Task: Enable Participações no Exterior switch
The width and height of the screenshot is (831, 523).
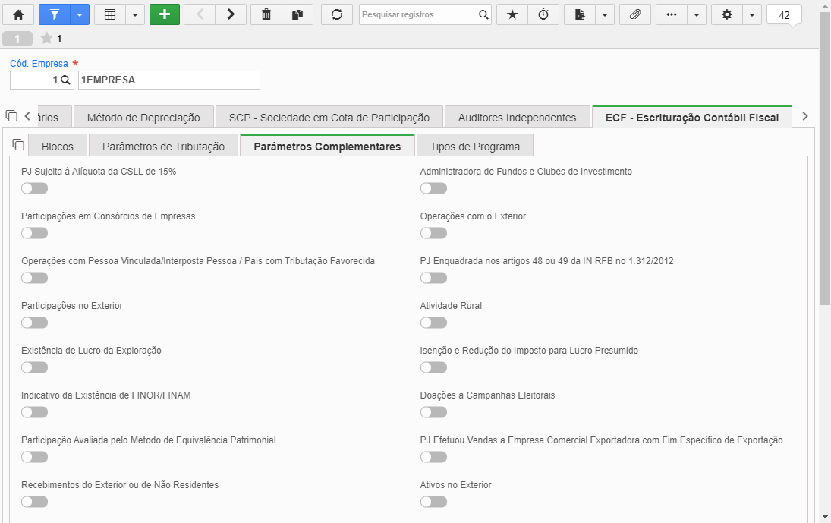Action: (34, 323)
